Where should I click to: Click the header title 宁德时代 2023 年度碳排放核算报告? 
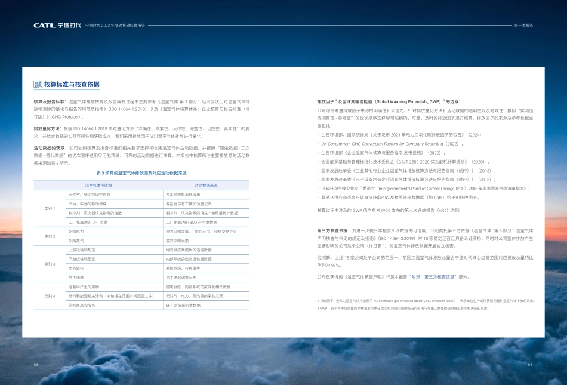click(x=115, y=26)
